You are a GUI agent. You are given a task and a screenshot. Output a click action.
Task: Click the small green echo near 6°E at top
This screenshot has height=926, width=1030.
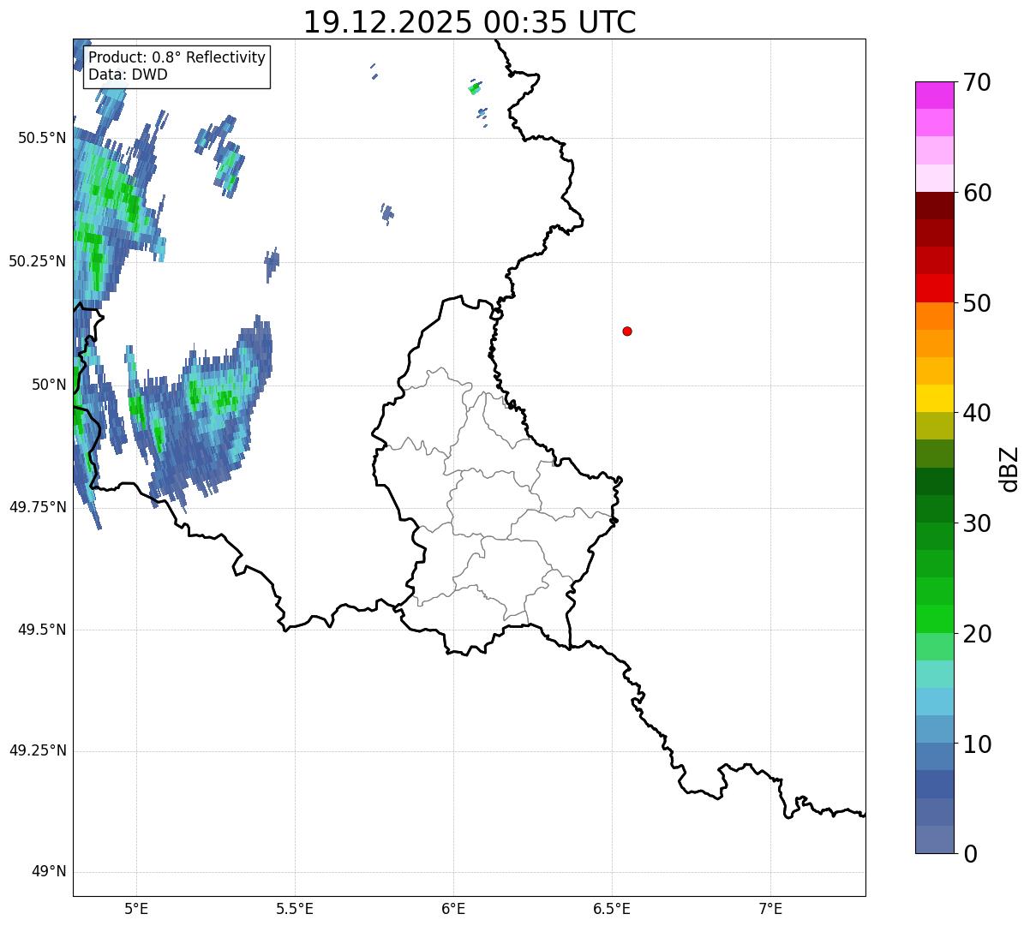tap(475, 87)
